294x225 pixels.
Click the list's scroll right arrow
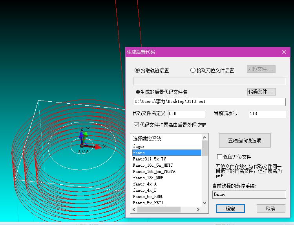coord(198,209)
